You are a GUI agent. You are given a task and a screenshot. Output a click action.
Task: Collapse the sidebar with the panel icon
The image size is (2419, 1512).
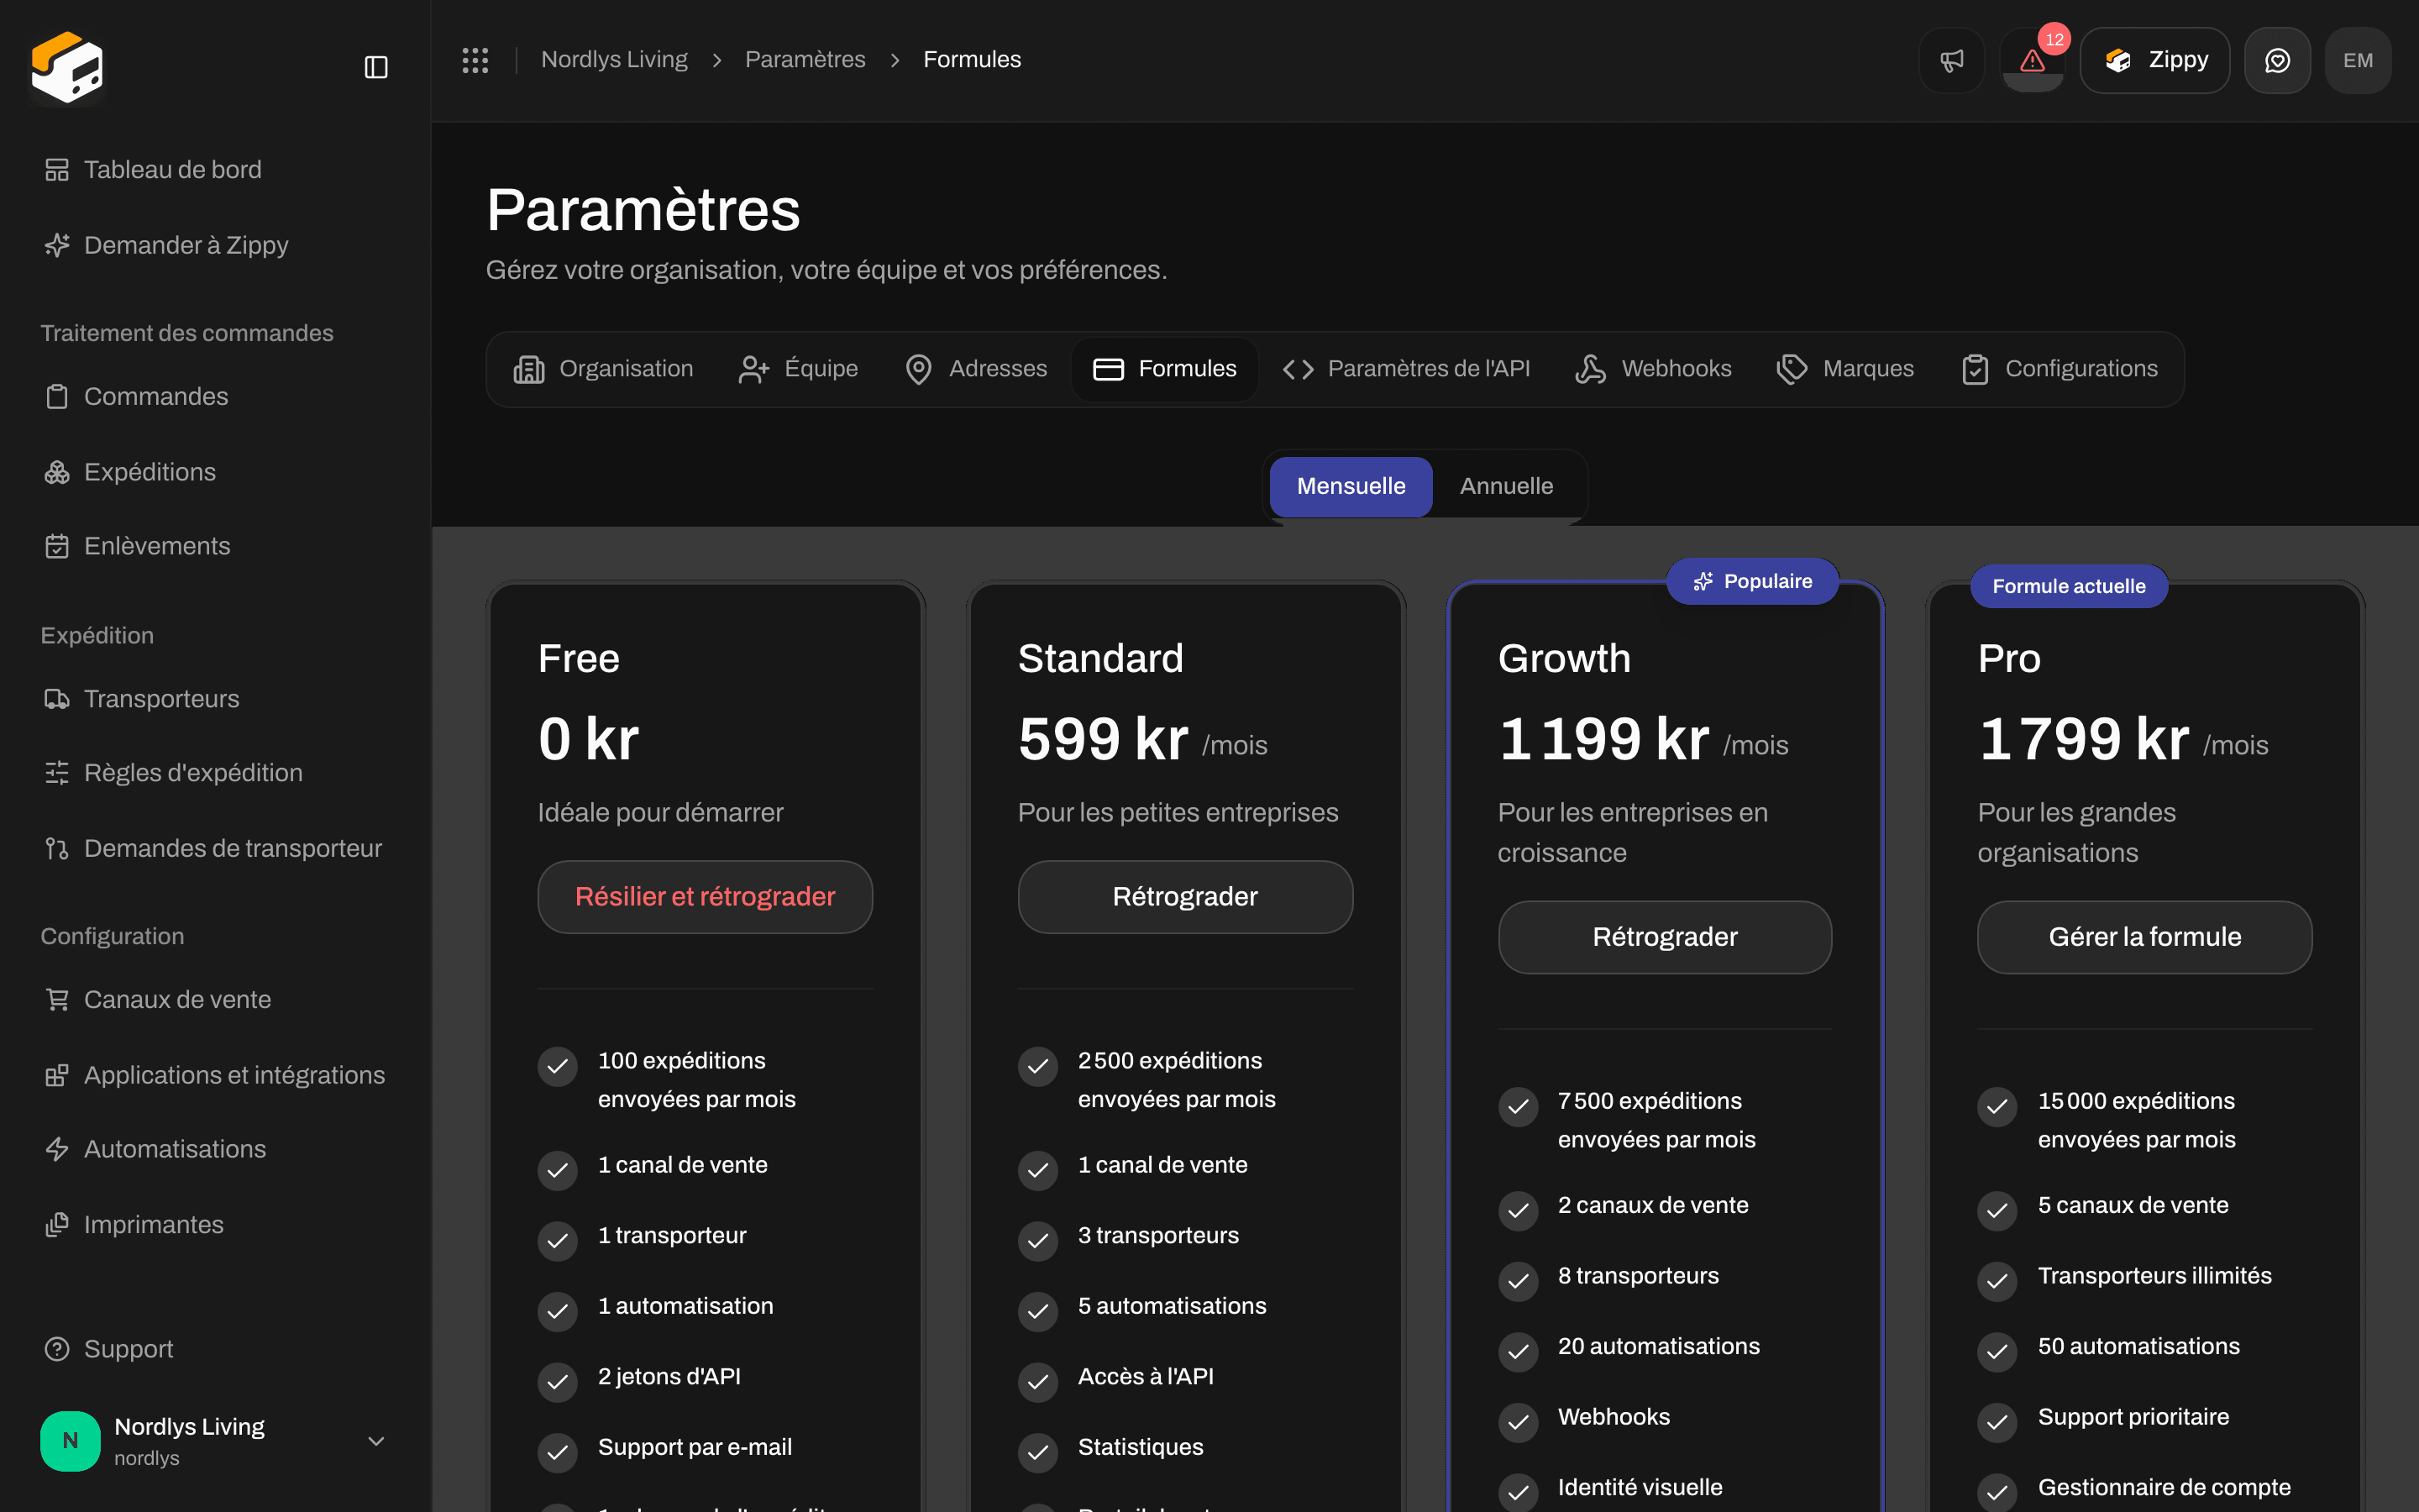pyautogui.click(x=375, y=67)
